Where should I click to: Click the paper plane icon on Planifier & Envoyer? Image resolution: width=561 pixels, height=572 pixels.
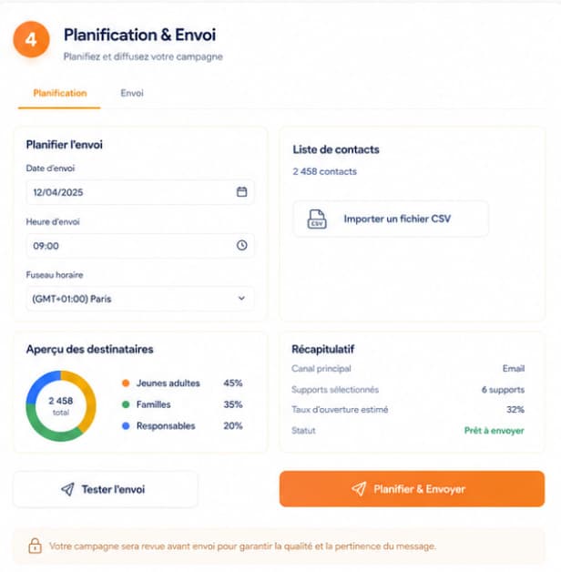359,489
